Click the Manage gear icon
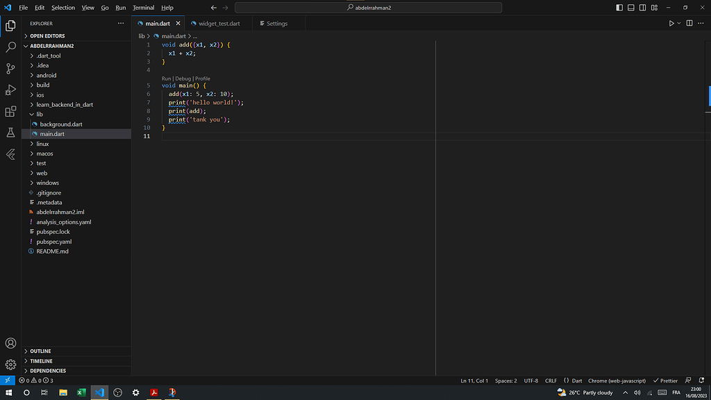This screenshot has width=711, height=400. click(10, 365)
